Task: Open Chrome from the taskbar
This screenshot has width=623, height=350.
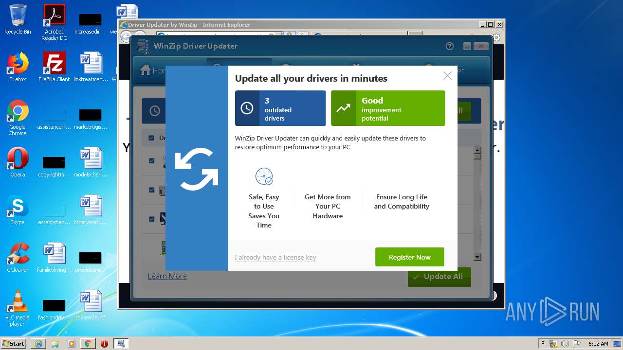Action: pos(88,344)
